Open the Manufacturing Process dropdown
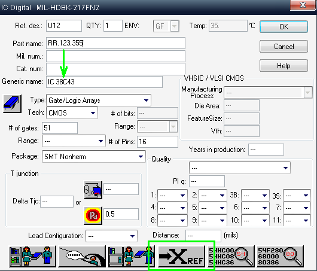This screenshot has width=317, height=271. (x=269, y=92)
